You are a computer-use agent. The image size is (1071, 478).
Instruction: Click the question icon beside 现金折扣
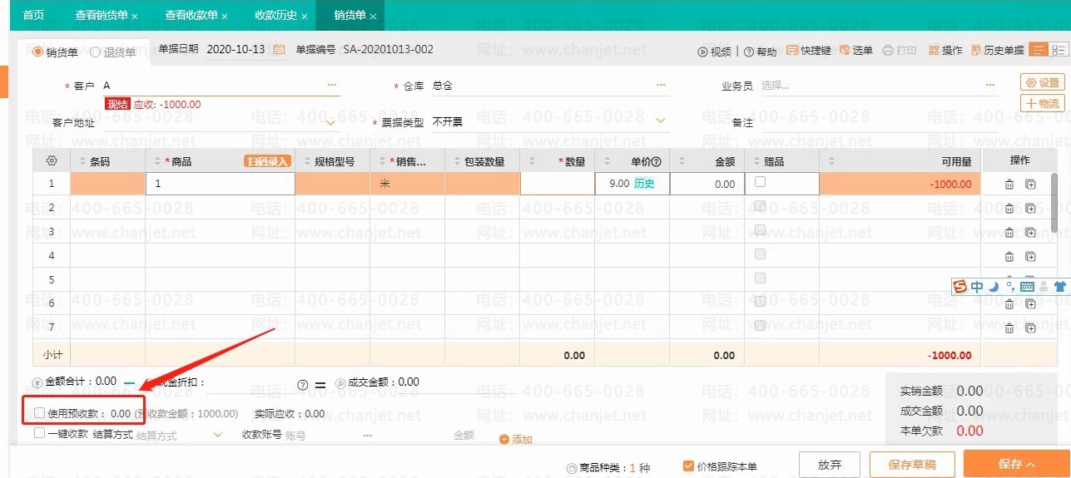(303, 385)
